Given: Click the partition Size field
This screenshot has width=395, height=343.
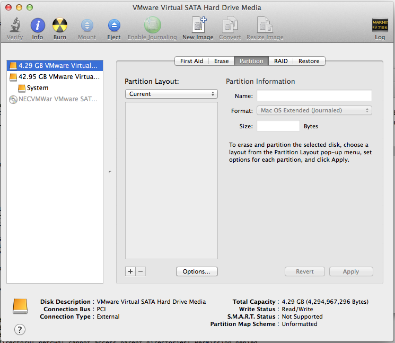Looking at the screenshot, I should [x=278, y=126].
